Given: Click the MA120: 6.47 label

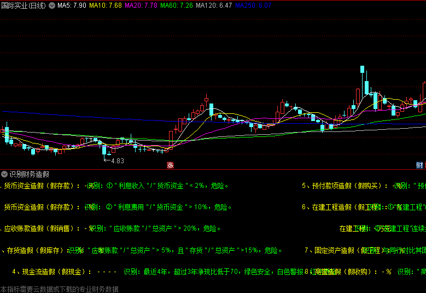Looking at the screenshot, I should tap(214, 5).
